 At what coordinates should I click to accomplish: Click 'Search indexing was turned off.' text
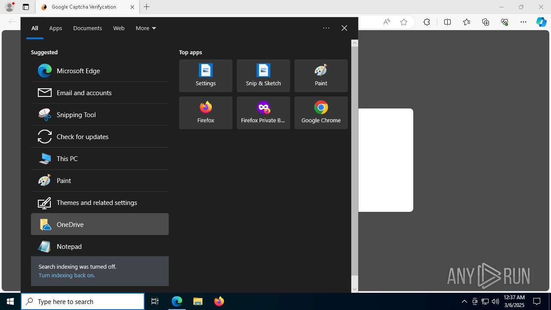pyautogui.click(x=77, y=267)
